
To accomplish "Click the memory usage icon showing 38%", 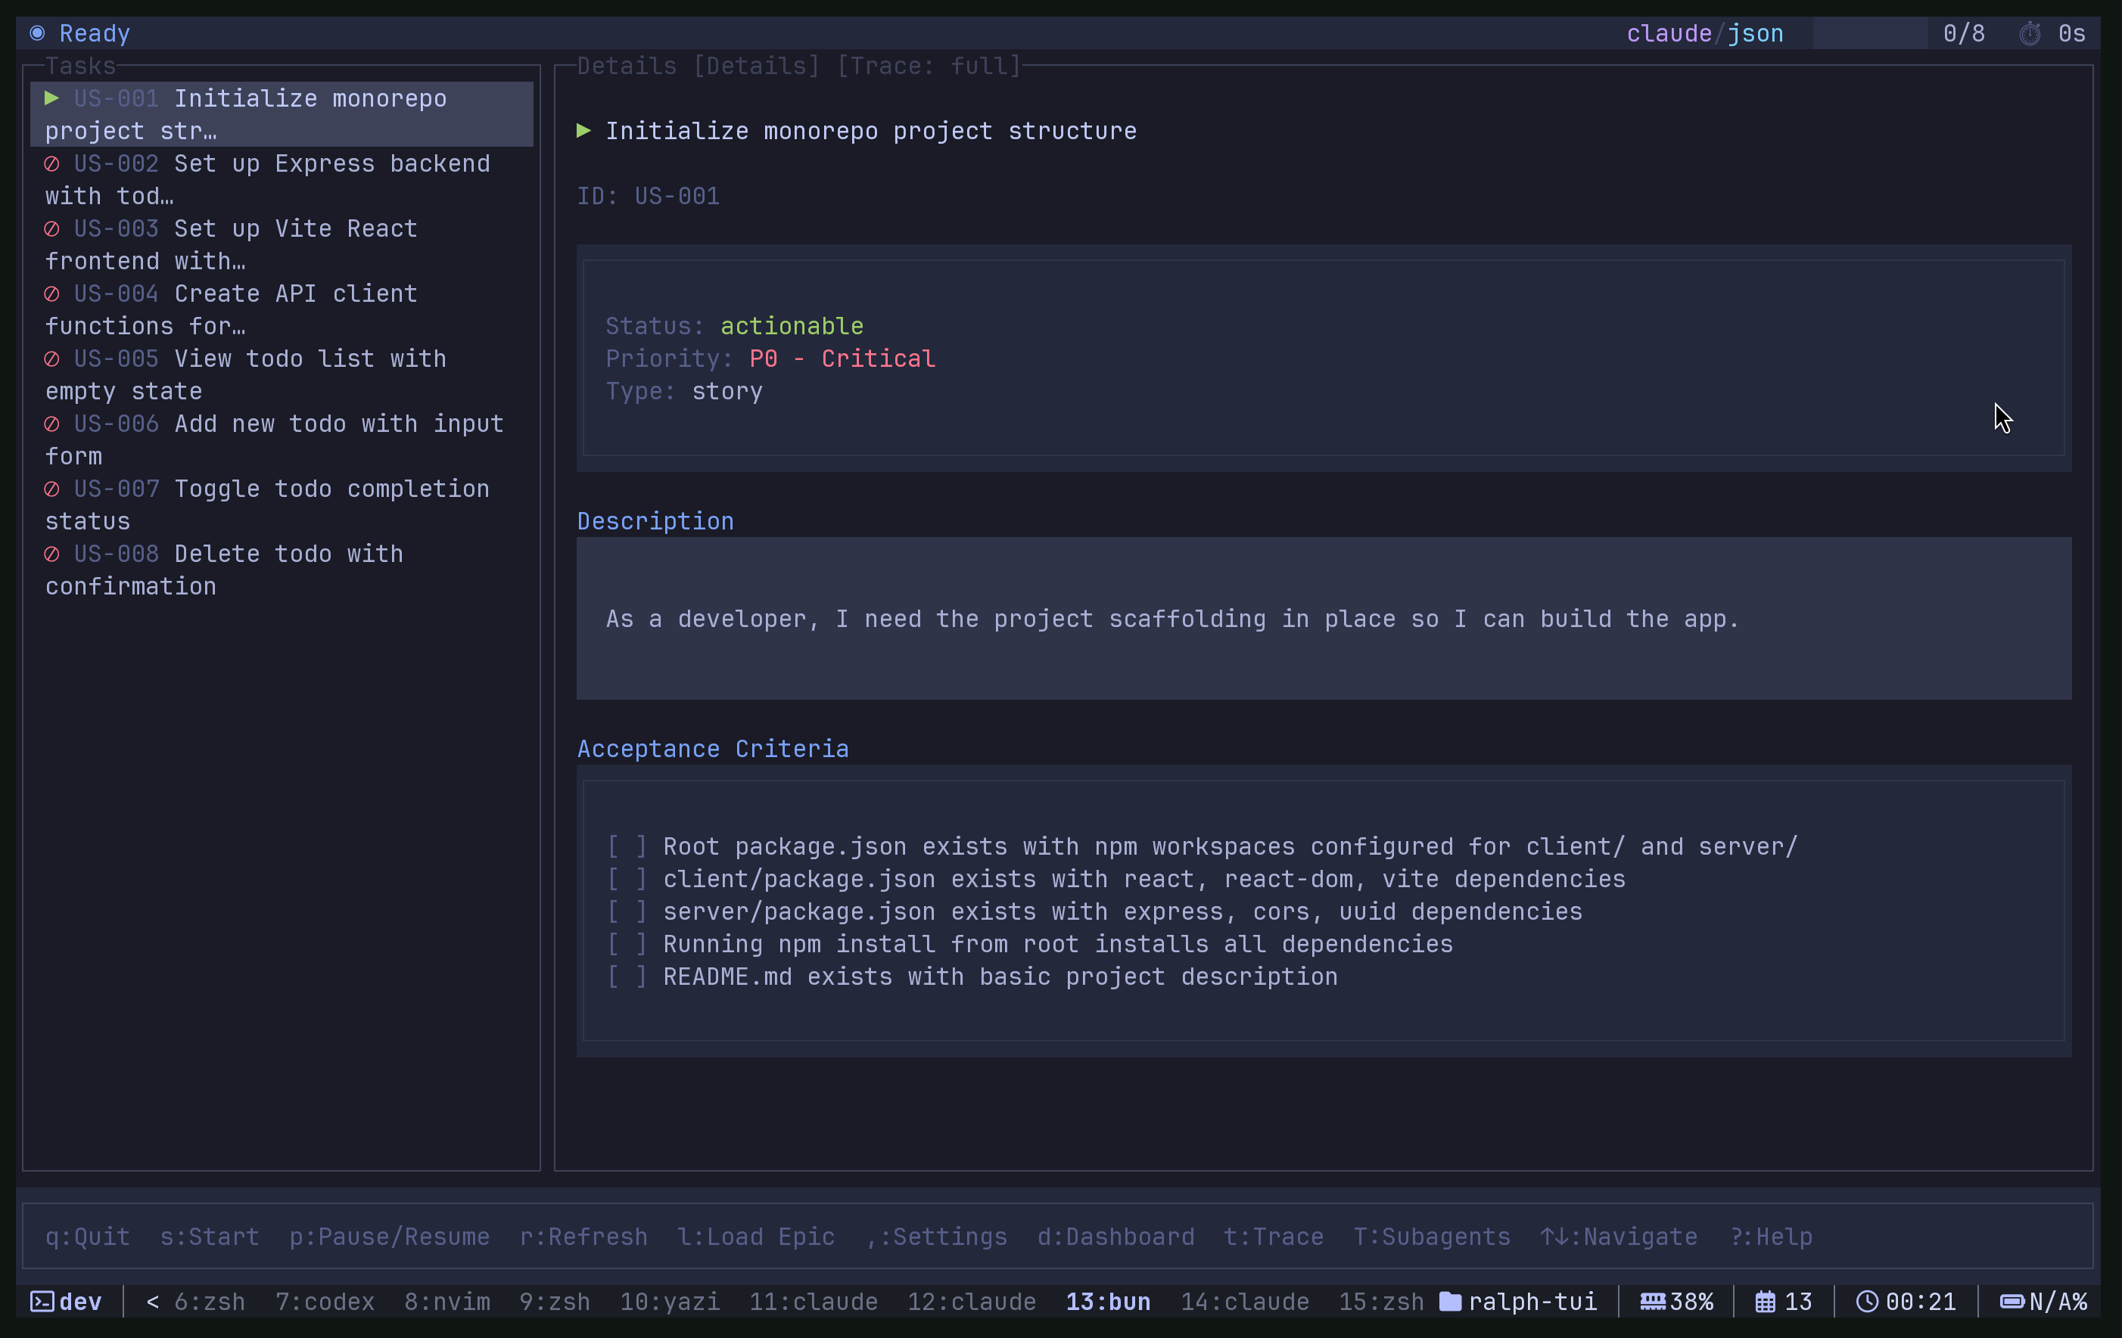I will click(1654, 1301).
